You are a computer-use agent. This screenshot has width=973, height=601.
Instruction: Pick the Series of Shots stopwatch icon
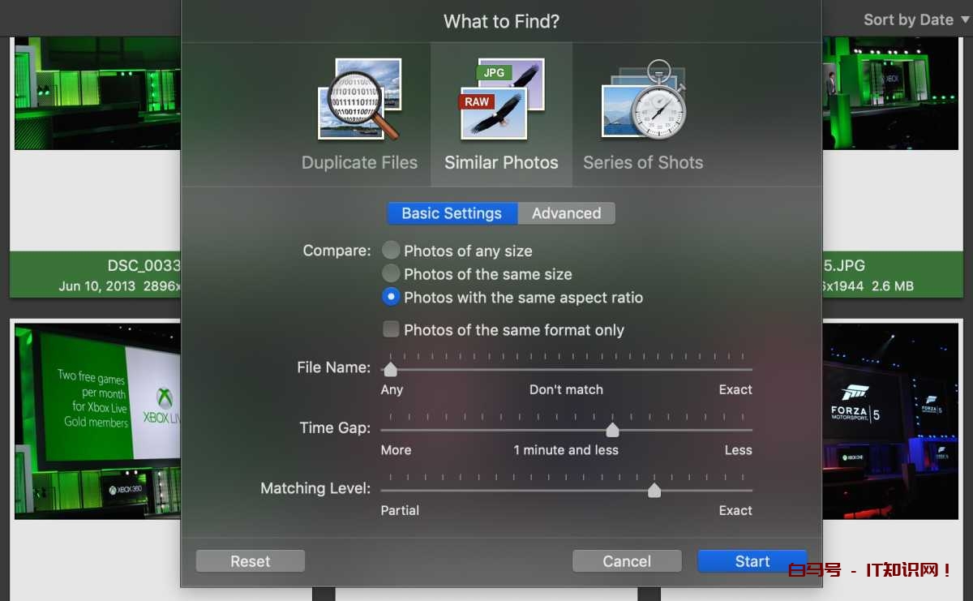pyautogui.click(x=644, y=100)
